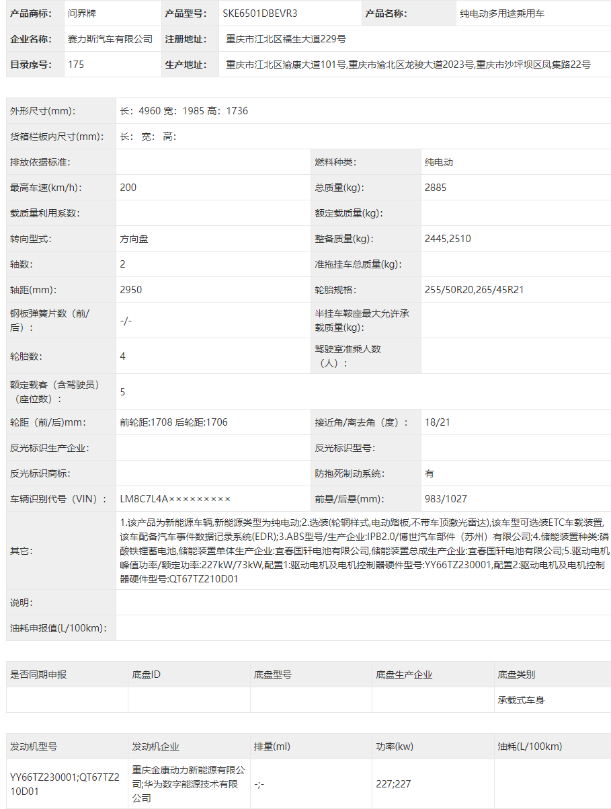Click the 发动机型号 column header
Image resolution: width=611 pixels, height=809 pixels.
[x=34, y=746]
